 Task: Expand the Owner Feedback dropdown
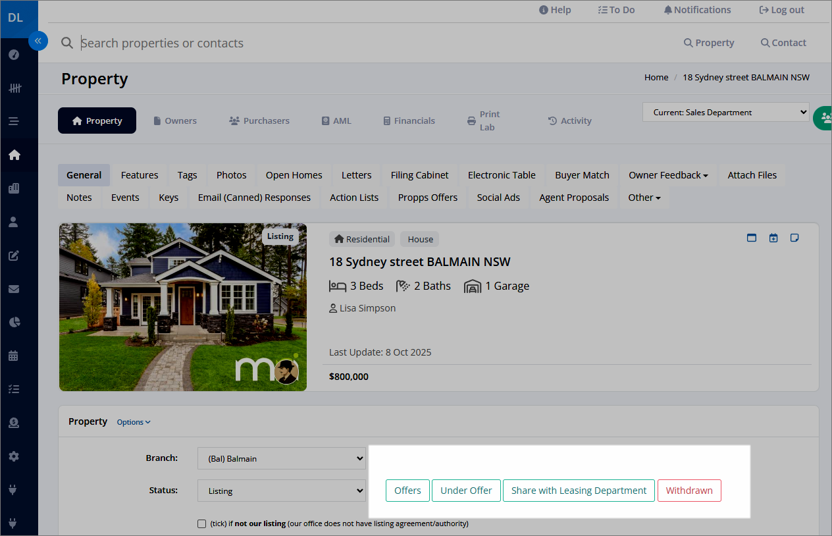point(668,174)
